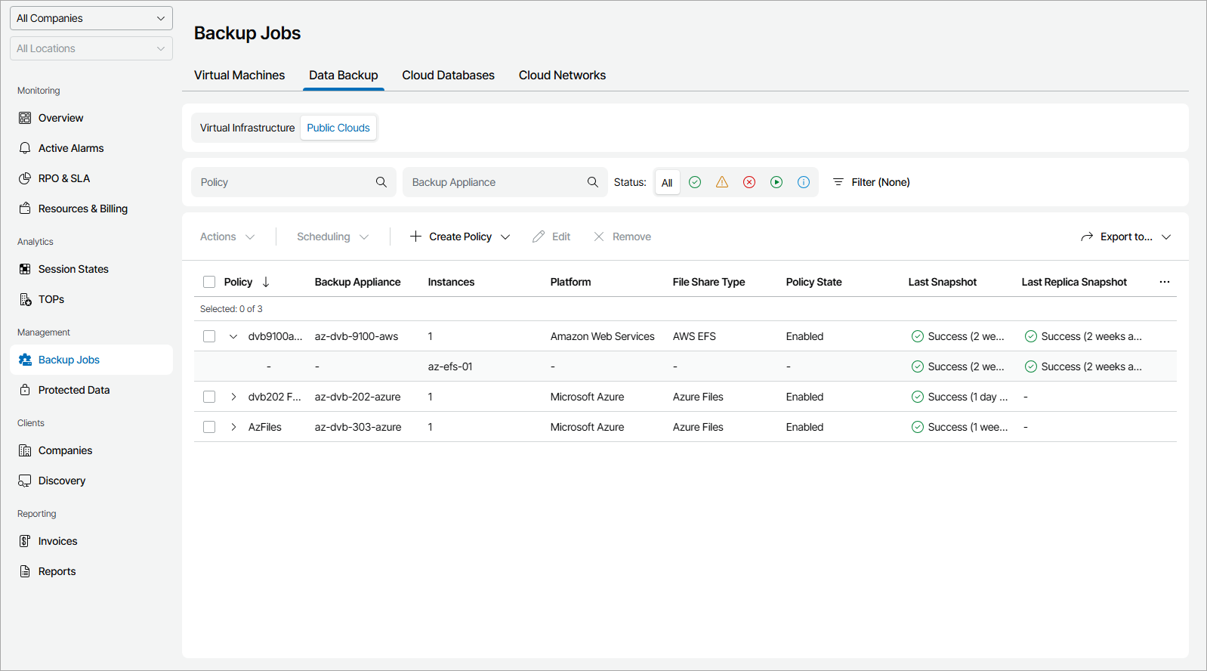This screenshot has height=671, width=1207.
Task: Switch to Cloud Databases tab
Action: (448, 75)
